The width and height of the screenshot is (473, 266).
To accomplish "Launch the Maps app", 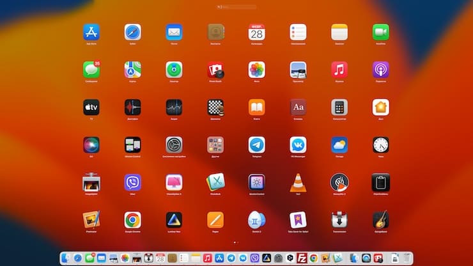I will (x=133, y=70).
